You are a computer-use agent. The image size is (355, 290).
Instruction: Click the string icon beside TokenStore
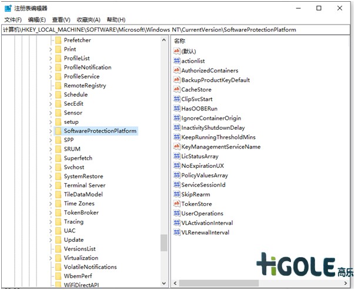(176, 204)
